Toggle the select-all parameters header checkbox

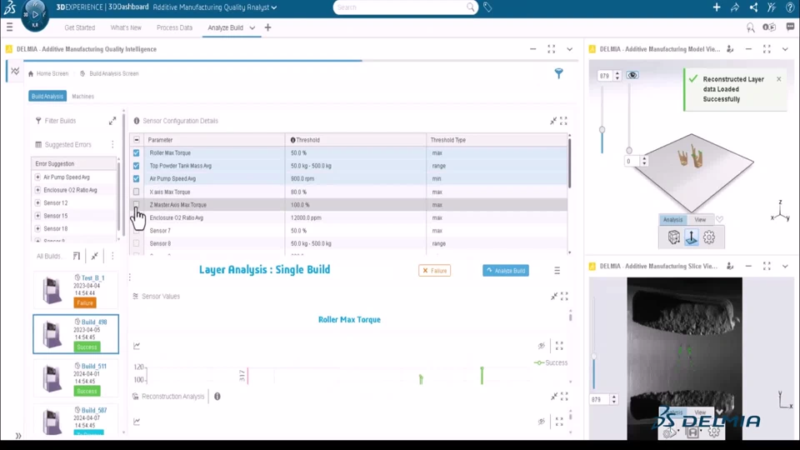coord(136,140)
